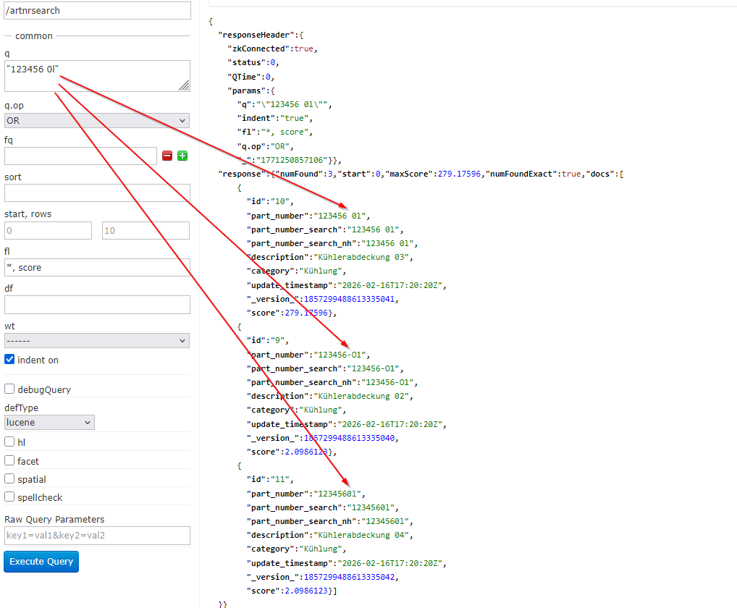Open the wt response format dropdown
Screen dimensions: 737x608
(x=97, y=340)
